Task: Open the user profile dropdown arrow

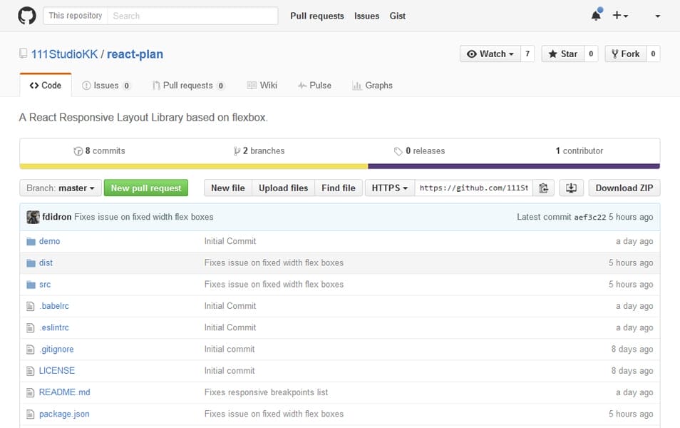Action: (657, 16)
